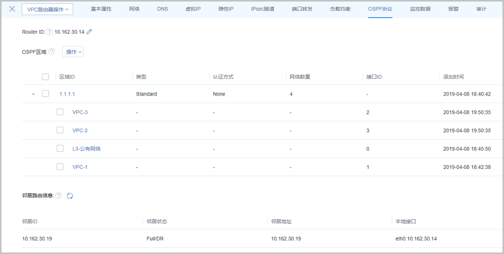Viewport: 504px width, 254px height.
Task: Edit the Router ID with pencil icon
Action: (90, 32)
